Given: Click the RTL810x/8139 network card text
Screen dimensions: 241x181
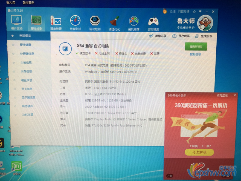Looking at the screenshot, I should pos(114,125).
